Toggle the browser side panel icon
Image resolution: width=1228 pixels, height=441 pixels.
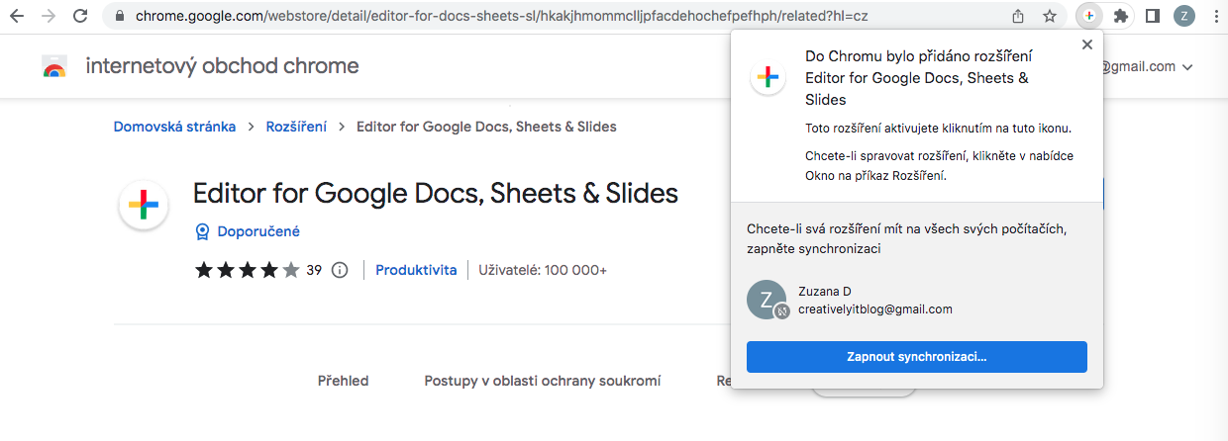point(1153,17)
